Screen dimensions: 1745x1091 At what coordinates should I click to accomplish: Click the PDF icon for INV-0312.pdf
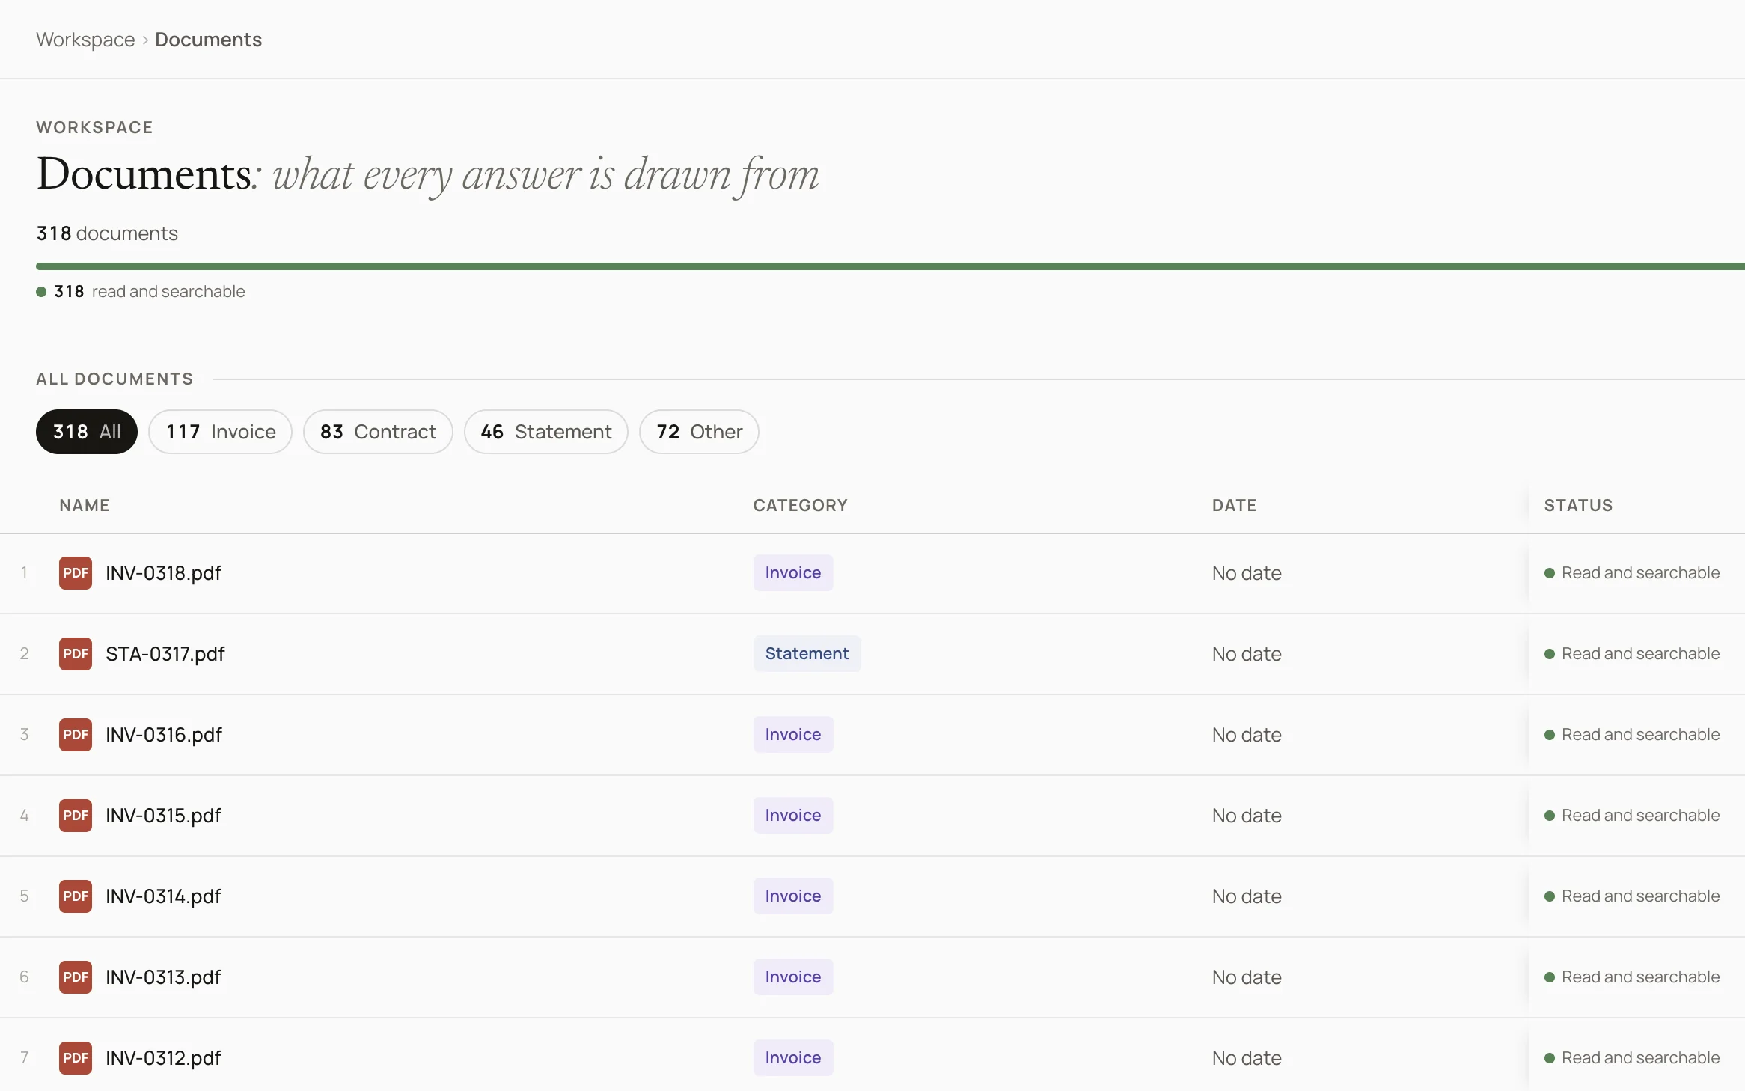[76, 1058]
